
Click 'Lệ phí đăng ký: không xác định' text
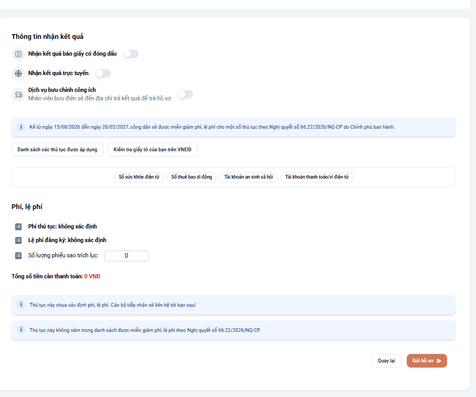67,241
